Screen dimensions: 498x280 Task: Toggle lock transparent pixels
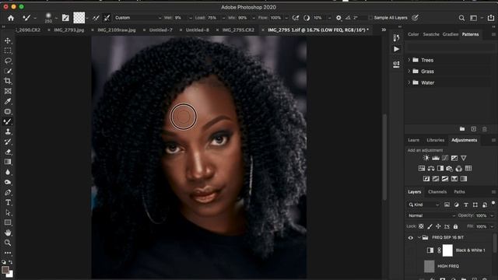(421, 226)
